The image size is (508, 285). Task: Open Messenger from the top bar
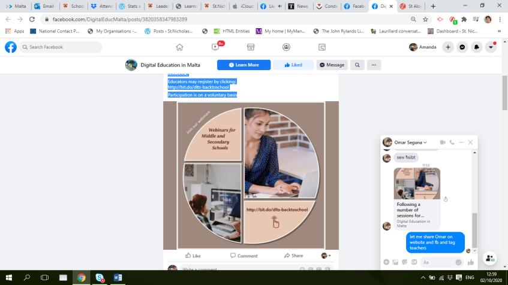coord(463,47)
